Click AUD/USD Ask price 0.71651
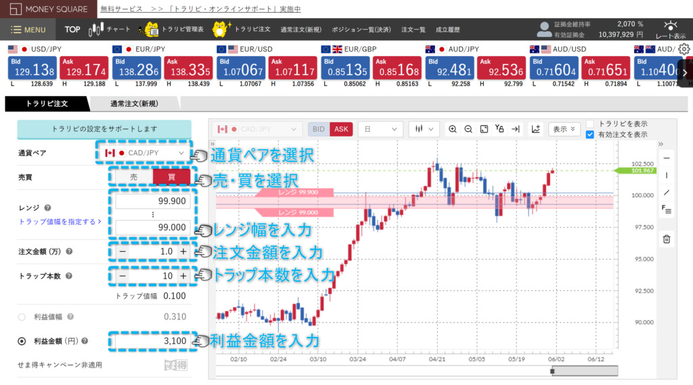Viewport: 693px width, 385px height. click(606, 68)
